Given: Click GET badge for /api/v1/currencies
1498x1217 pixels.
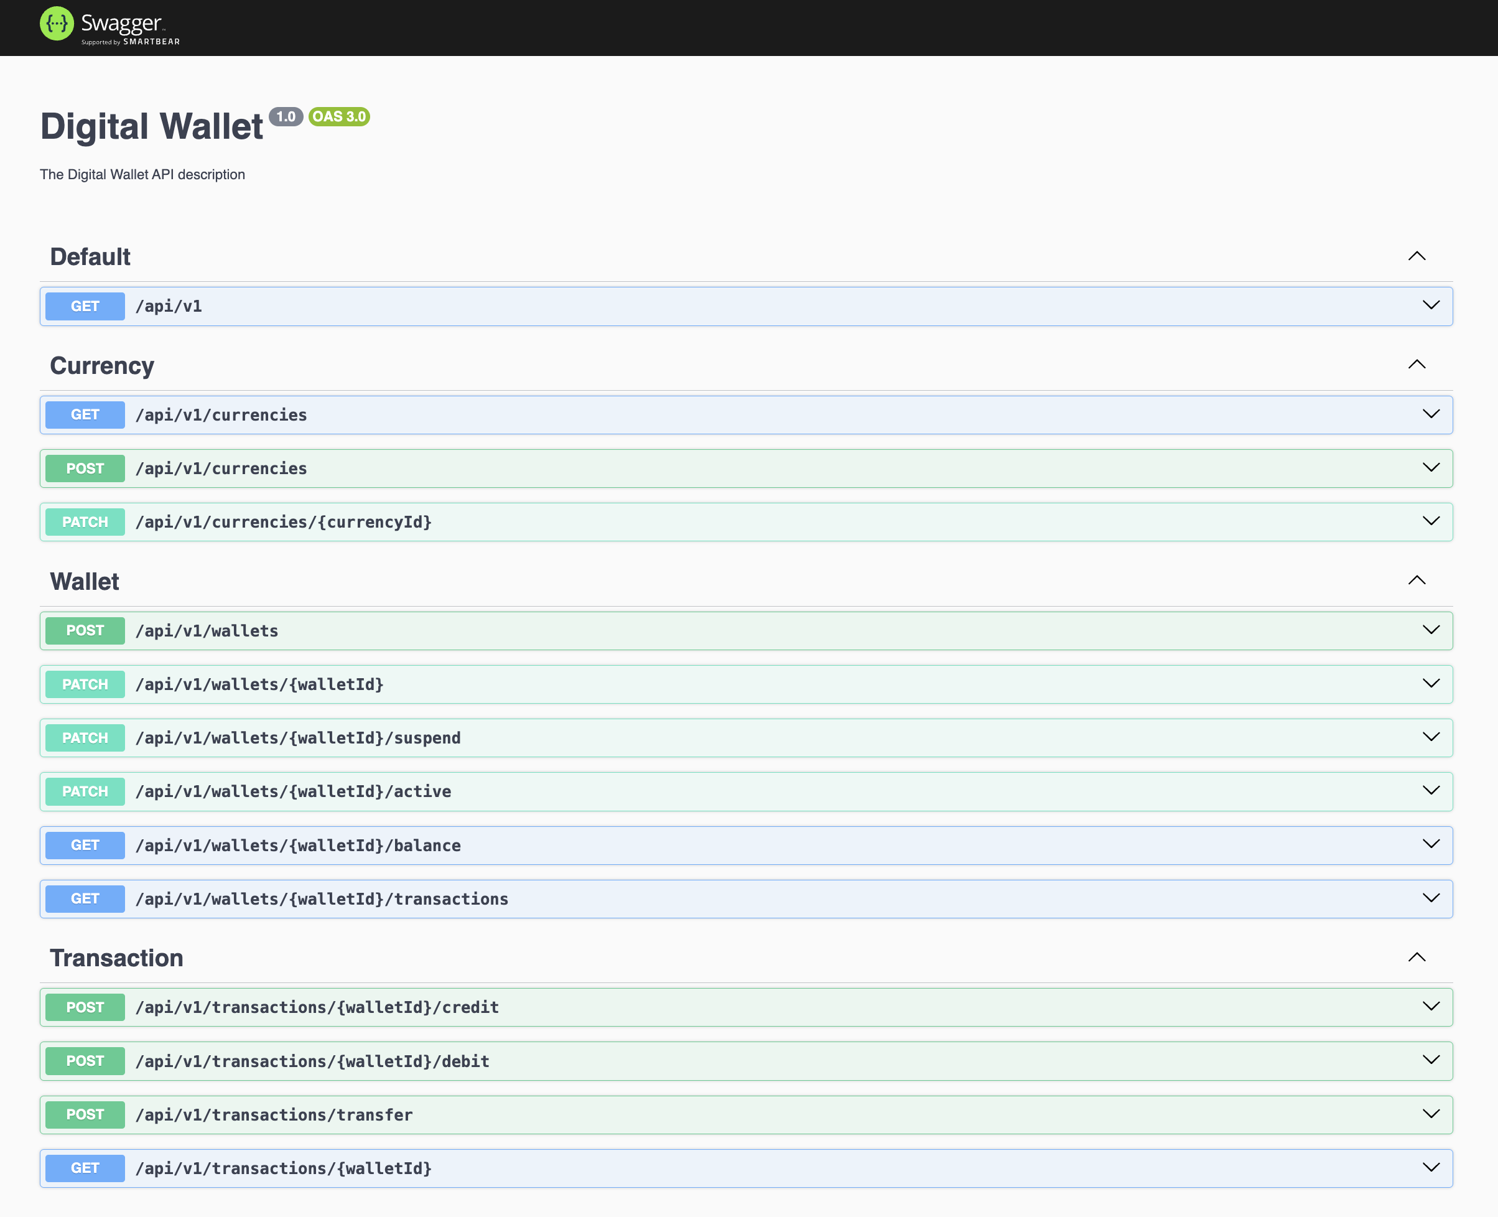Looking at the screenshot, I should (x=85, y=415).
